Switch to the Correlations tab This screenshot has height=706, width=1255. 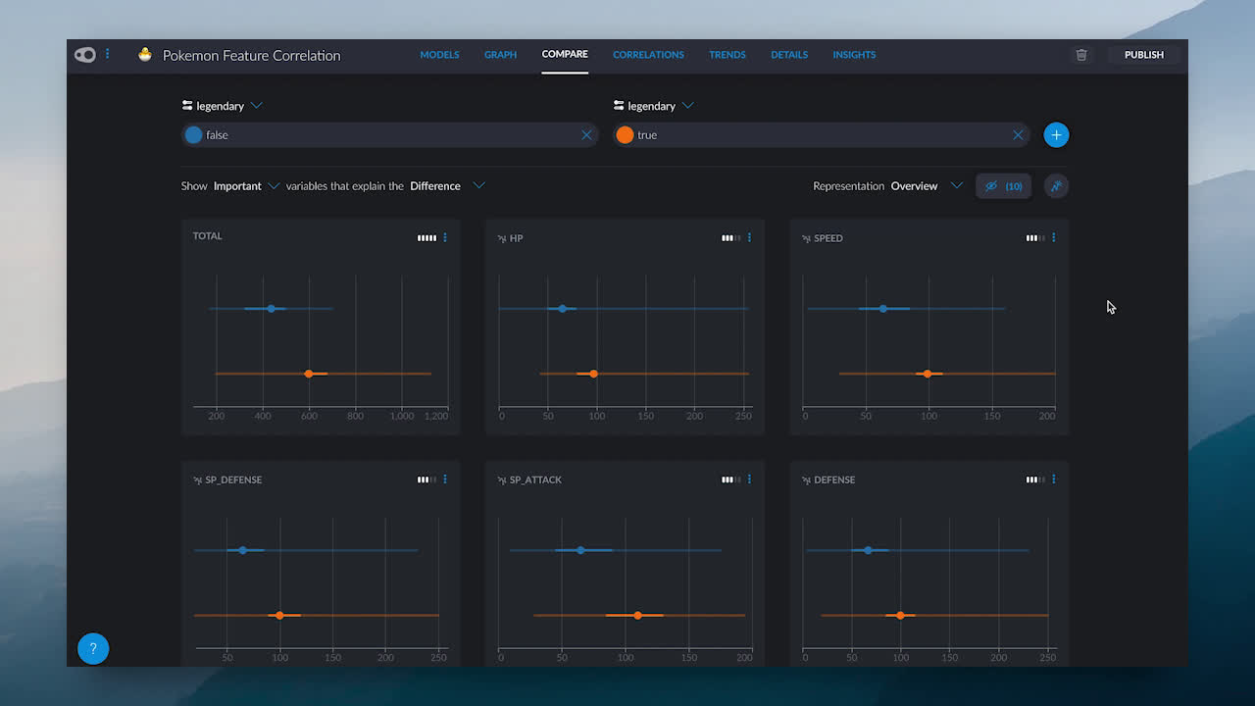point(648,55)
